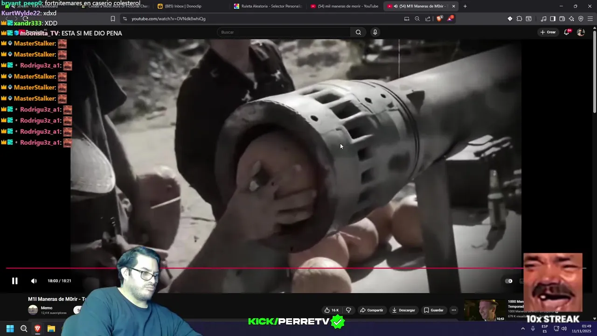Toggle the autoplay switch in player
Viewport: 597px width, 336px height.
(x=509, y=281)
